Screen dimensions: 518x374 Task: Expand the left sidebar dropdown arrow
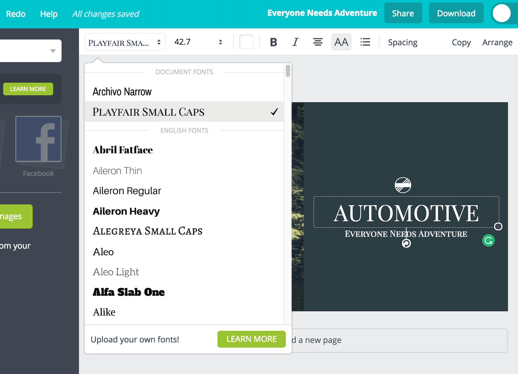53,51
